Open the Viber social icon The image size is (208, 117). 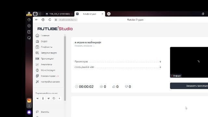[54, 98]
